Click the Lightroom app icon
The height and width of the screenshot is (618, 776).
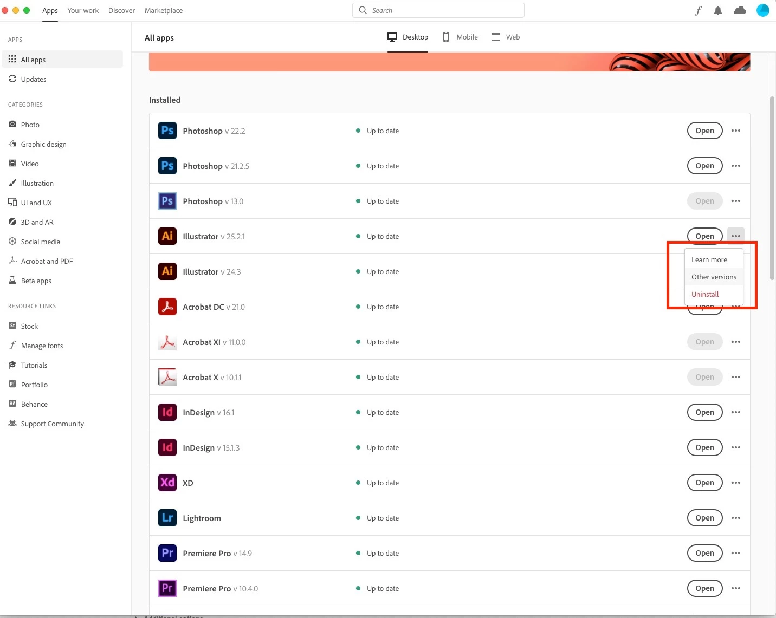pos(167,518)
